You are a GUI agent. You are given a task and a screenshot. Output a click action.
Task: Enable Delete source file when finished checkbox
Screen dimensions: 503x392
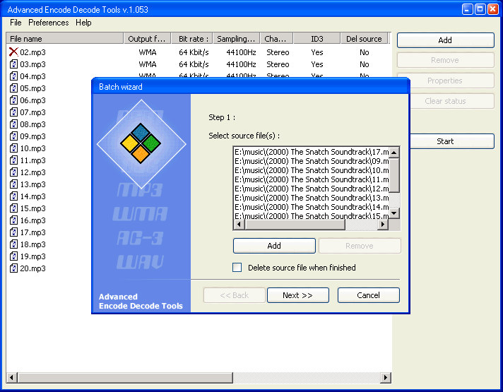tap(237, 267)
